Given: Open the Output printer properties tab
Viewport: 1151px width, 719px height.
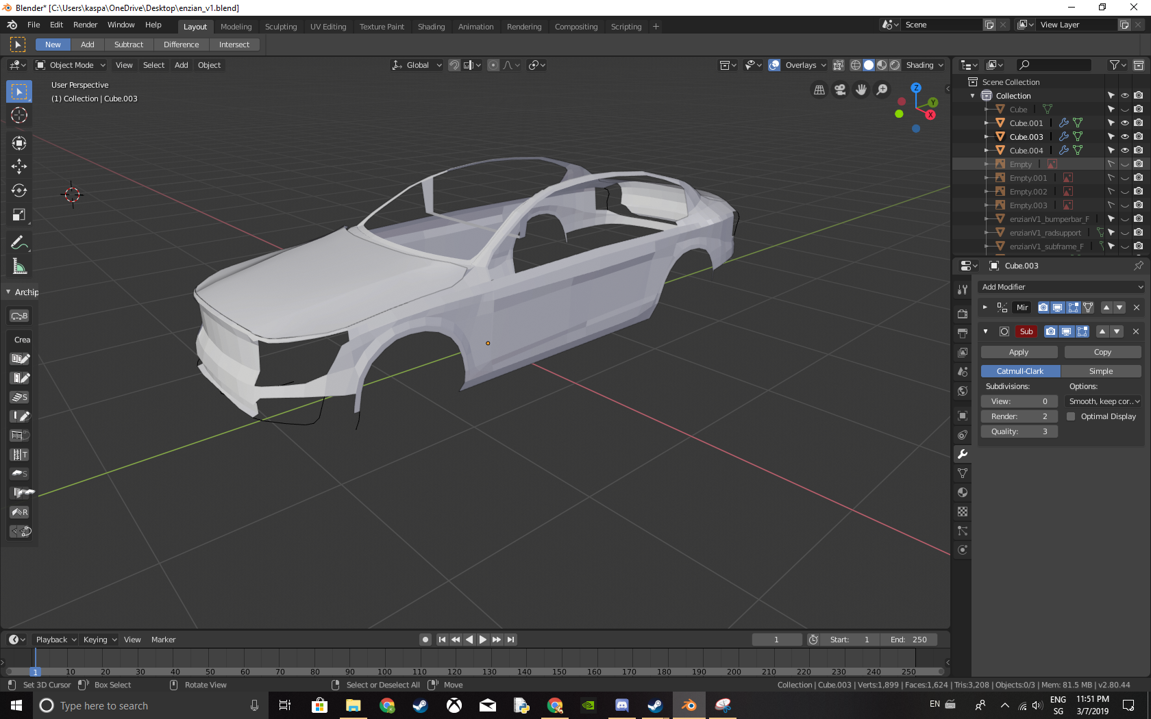Looking at the screenshot, I should coord(963,333).
